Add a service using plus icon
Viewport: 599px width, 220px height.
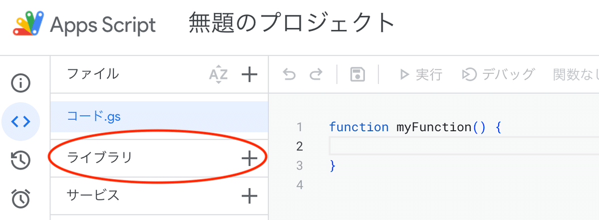pyautogui.click(x=249, y=196)
